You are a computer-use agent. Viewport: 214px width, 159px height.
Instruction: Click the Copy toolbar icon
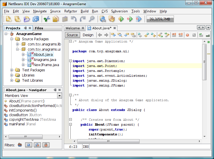[x=56, y=19]
